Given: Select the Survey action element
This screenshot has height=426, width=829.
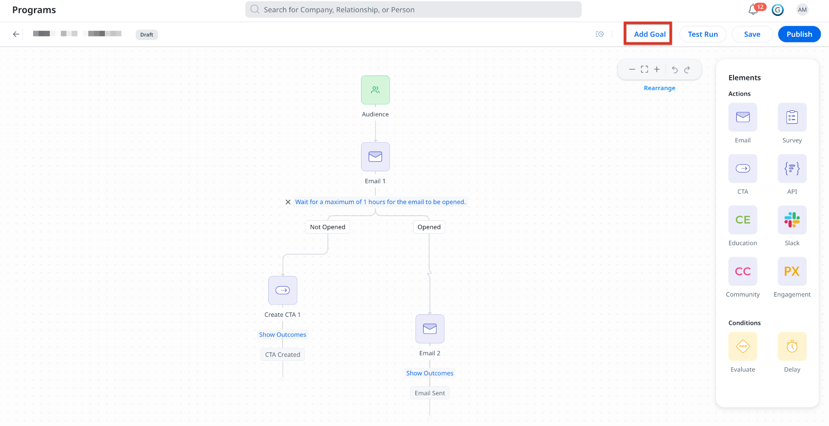Looking at the screenshot, I should point(792,117).
